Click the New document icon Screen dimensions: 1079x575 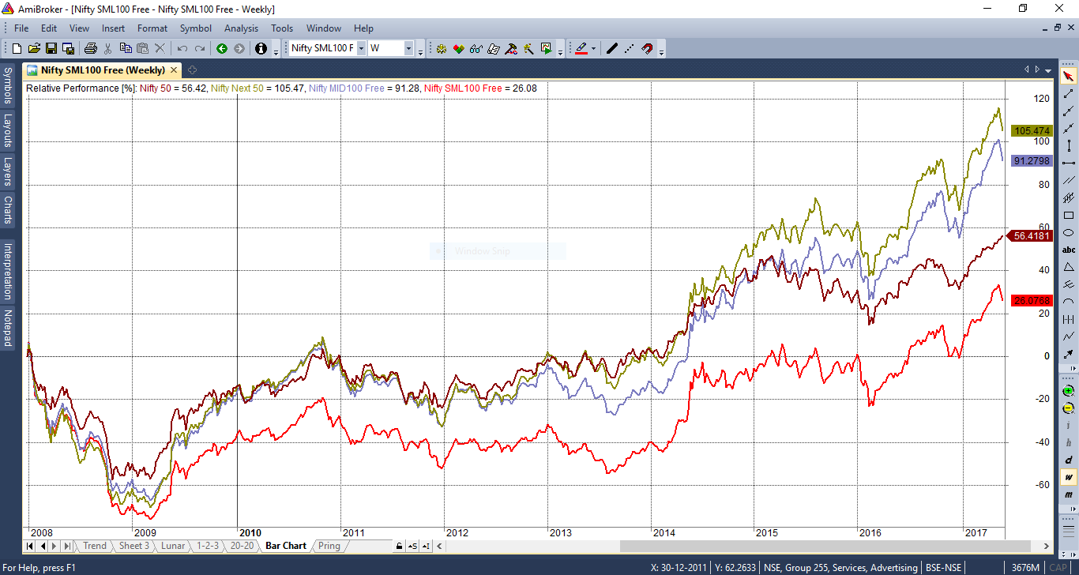click(x=17, y=48)
